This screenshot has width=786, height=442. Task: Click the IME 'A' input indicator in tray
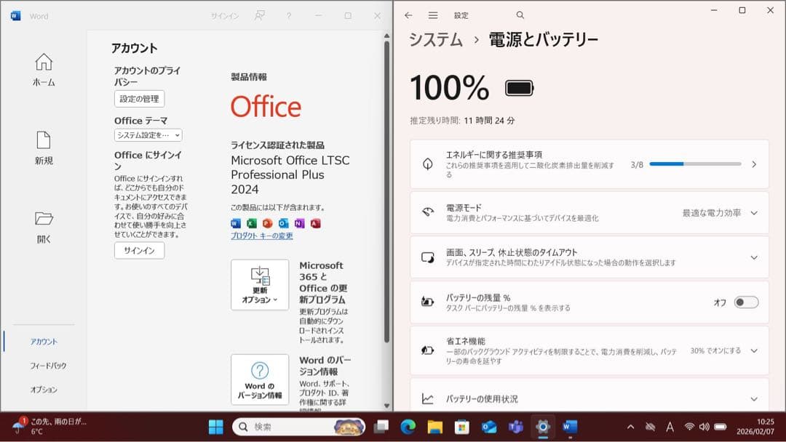coord(670,427)
